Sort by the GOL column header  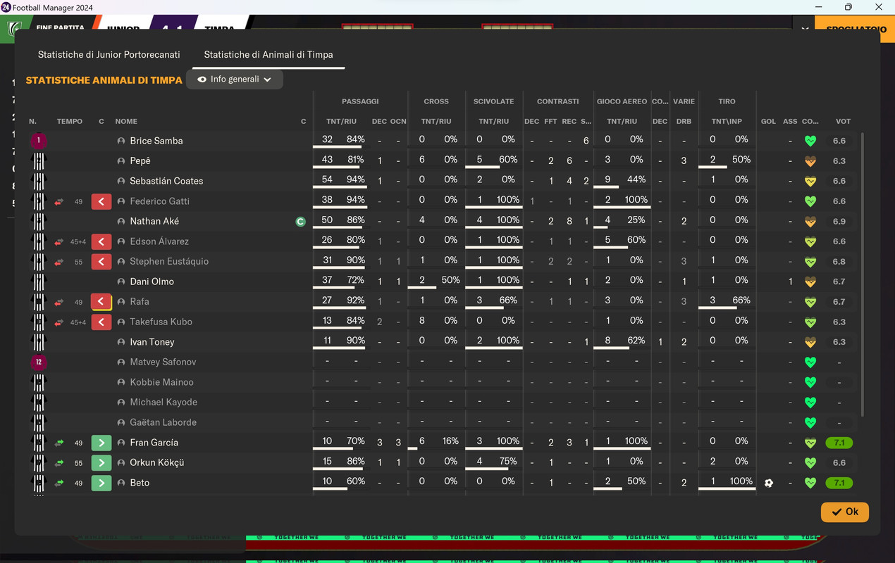pos(768,122)
